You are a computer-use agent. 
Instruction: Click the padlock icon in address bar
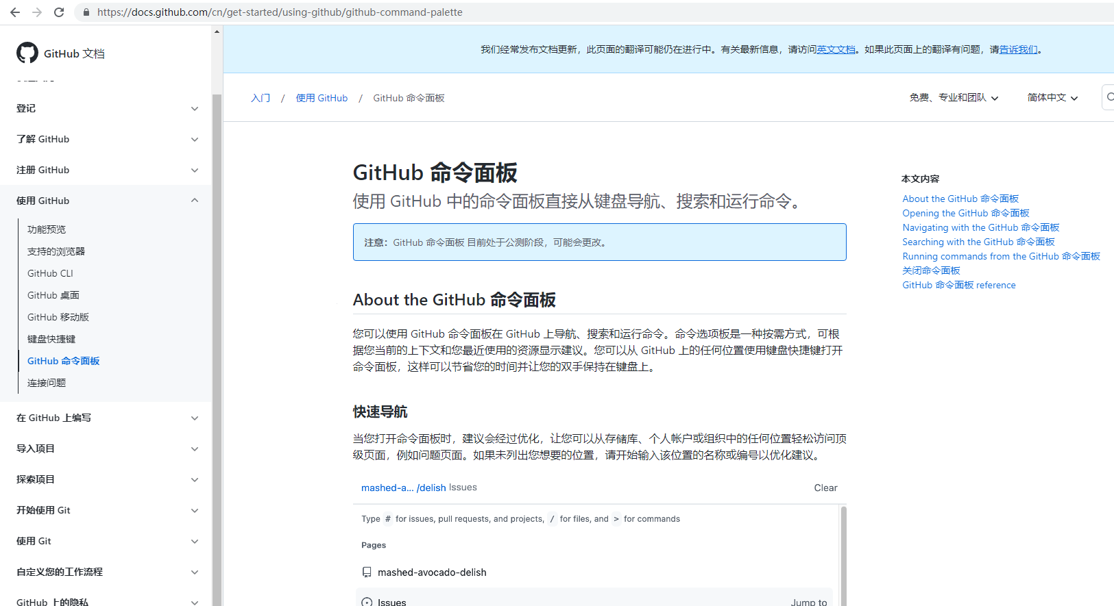coord(86,12)
